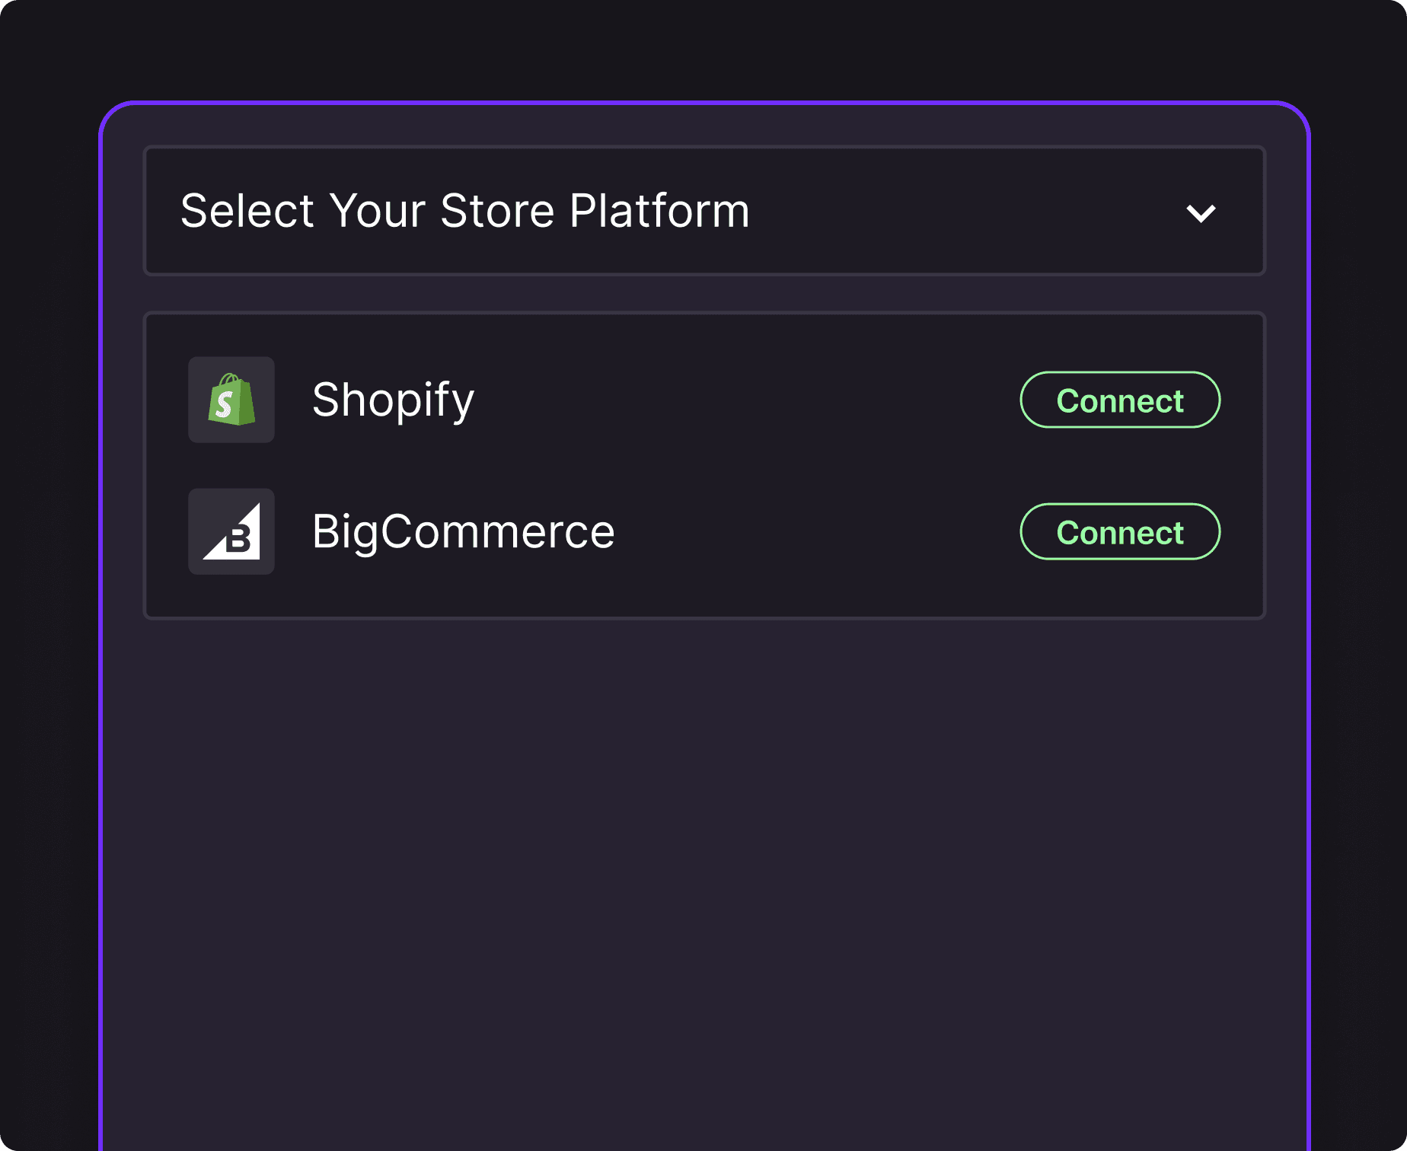The width and height of the screenshot is (1407, 1151).
Task: Click the BigCommerce 'B' platform icon
Action: 231,531
